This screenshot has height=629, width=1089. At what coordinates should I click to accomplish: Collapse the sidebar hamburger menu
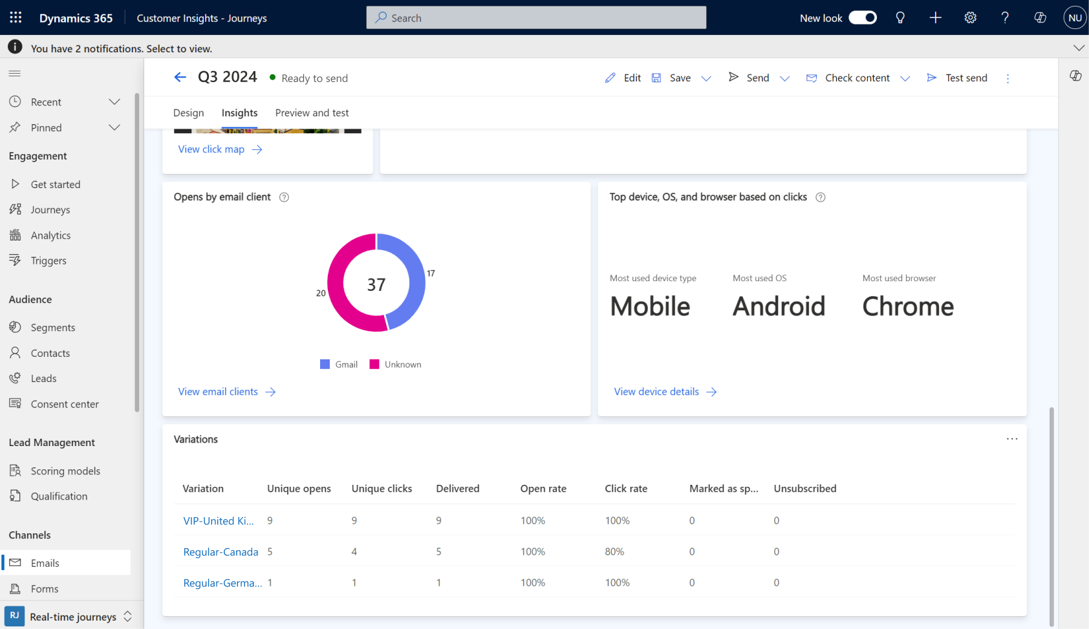tap(15, 74)
